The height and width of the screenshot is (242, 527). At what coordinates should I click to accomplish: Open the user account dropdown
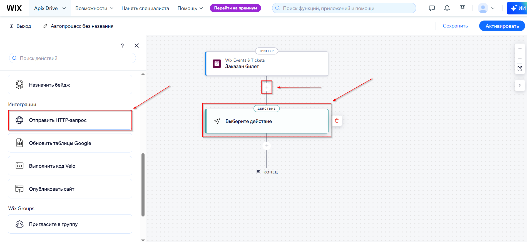pyautogui.click(x=486, y=8)
